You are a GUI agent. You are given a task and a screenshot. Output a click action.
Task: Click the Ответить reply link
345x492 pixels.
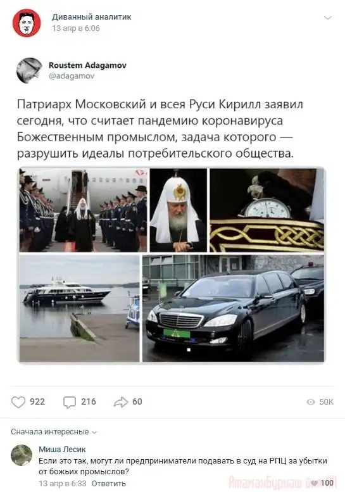pos(108,484)
